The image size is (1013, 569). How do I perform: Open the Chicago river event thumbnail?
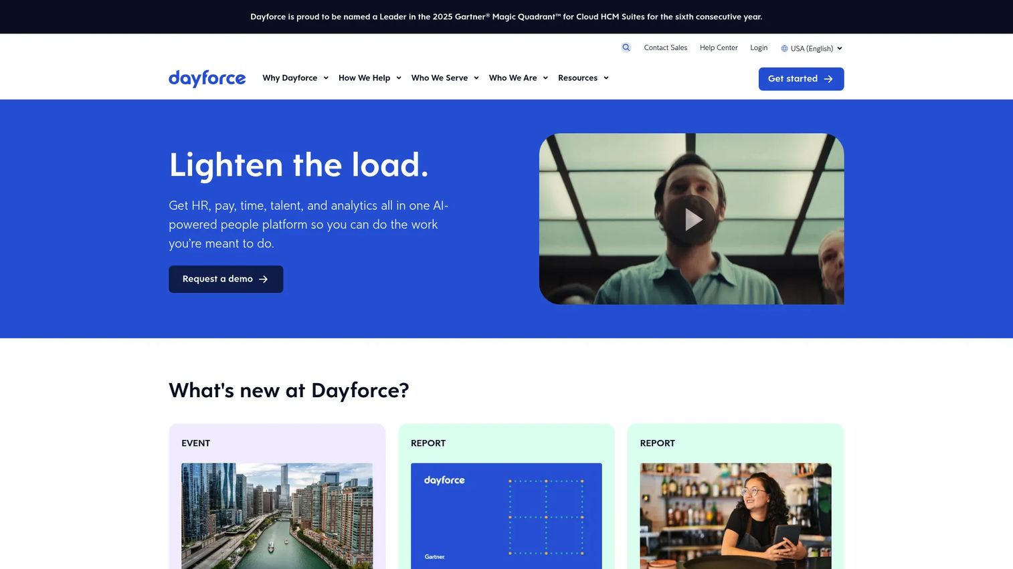[277, 516]
